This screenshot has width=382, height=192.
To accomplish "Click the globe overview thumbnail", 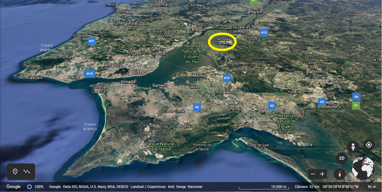I will [x=363, y=168].
